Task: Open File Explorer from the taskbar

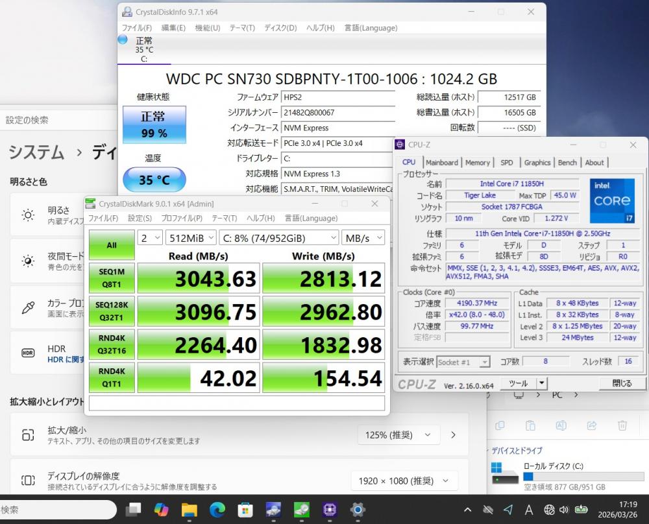Action: [x=189, y=509]
